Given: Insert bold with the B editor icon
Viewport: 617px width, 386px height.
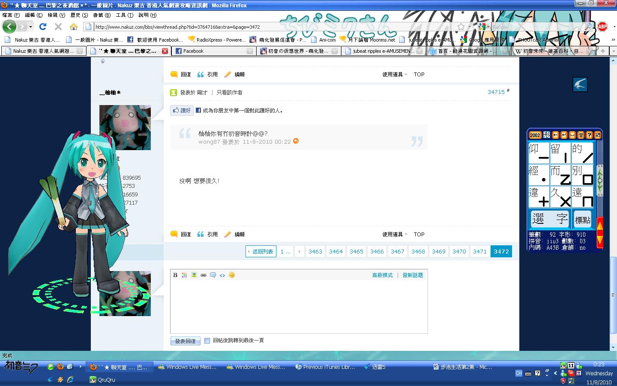Looking at the screenshot, I should click(x=175, y=275).
